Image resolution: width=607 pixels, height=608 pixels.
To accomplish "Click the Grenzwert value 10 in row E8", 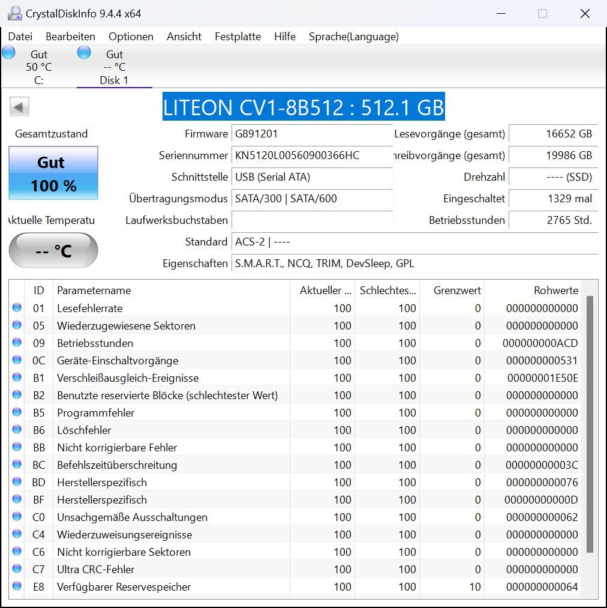I will point(475,587).
